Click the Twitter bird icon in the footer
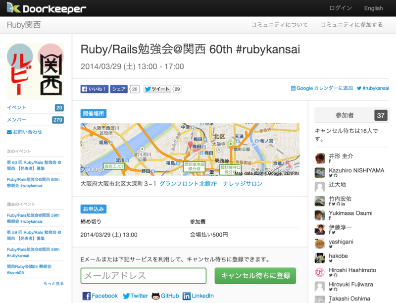This screenshot has width=396, height=303. (126, 296)
